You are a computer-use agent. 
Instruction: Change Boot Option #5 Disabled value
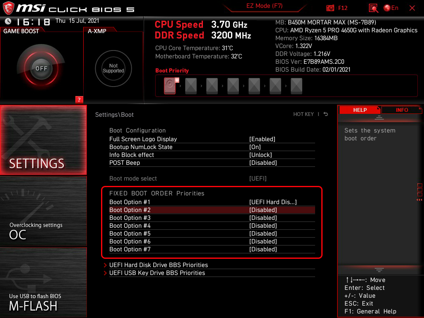263,234
